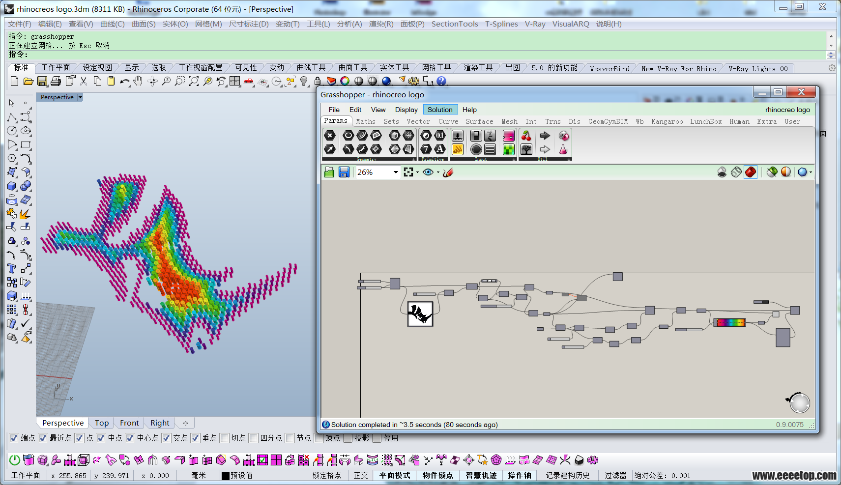Open Grasshopper file with green folder icon
This screenshot has height=485, width=841.
pyautogui.click(x=329, y=172)
